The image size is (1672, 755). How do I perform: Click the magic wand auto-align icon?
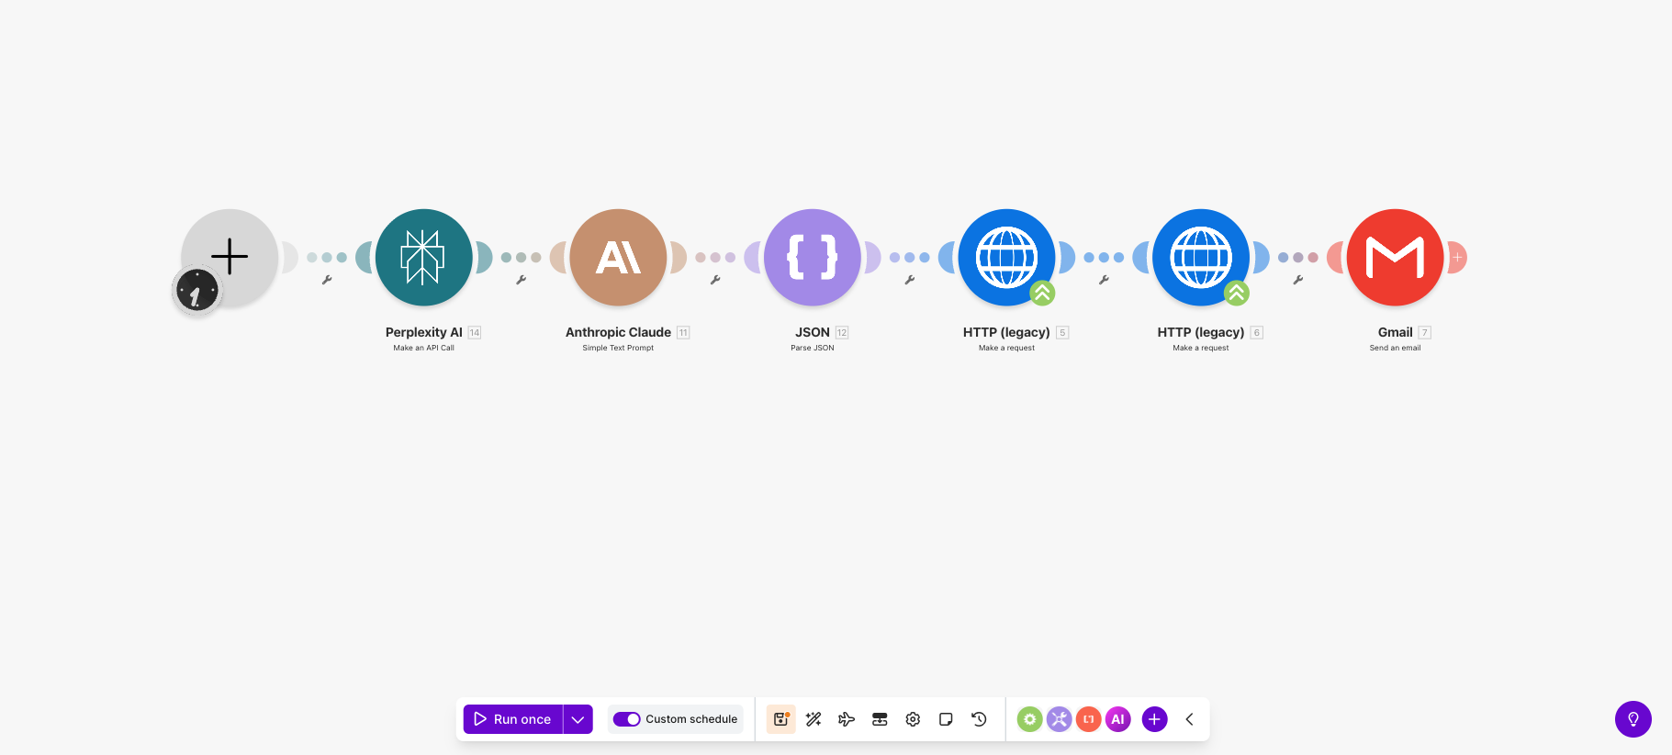tap(814, 719)
